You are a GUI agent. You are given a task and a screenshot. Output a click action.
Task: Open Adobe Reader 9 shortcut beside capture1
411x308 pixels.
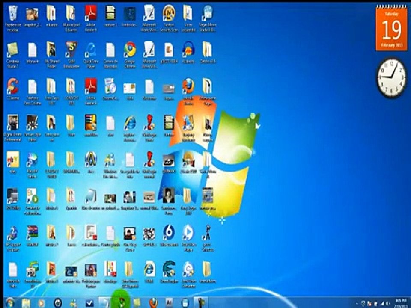click(x=91, y=18)
